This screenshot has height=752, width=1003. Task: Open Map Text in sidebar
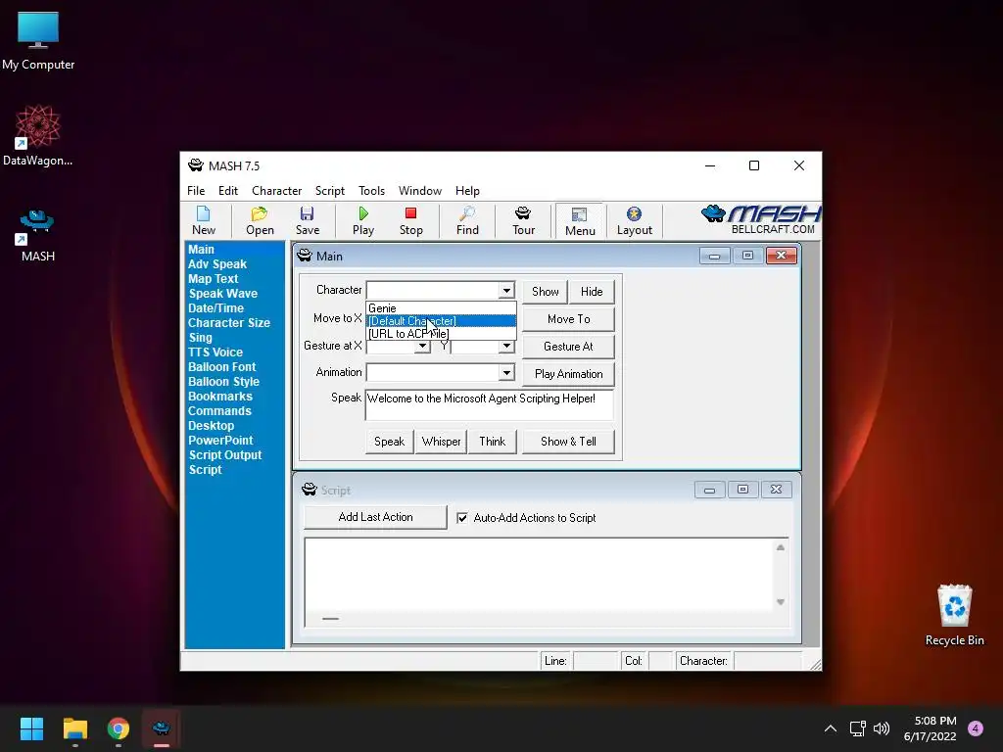click(213, 279)
